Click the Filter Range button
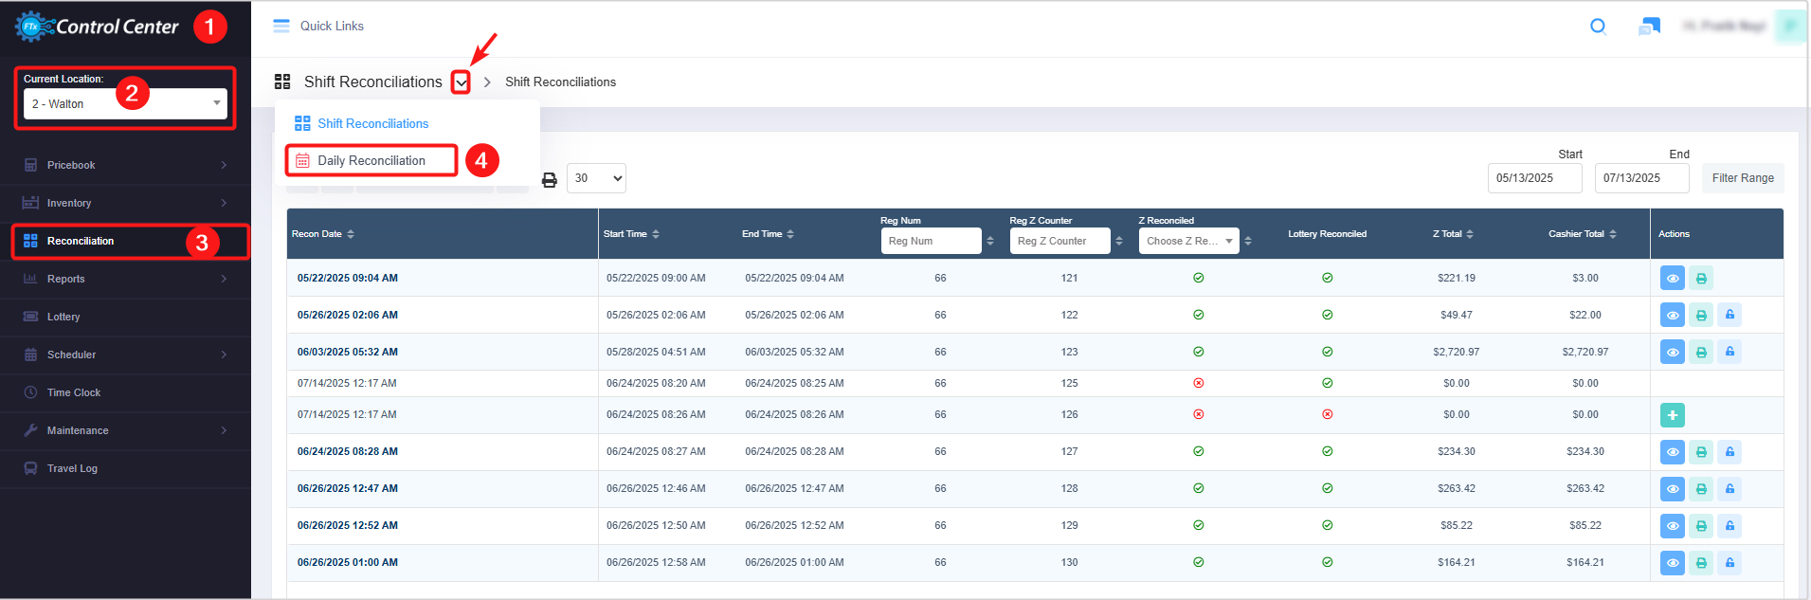This screenshot has height=600, width=1811. coord(1742,178)
